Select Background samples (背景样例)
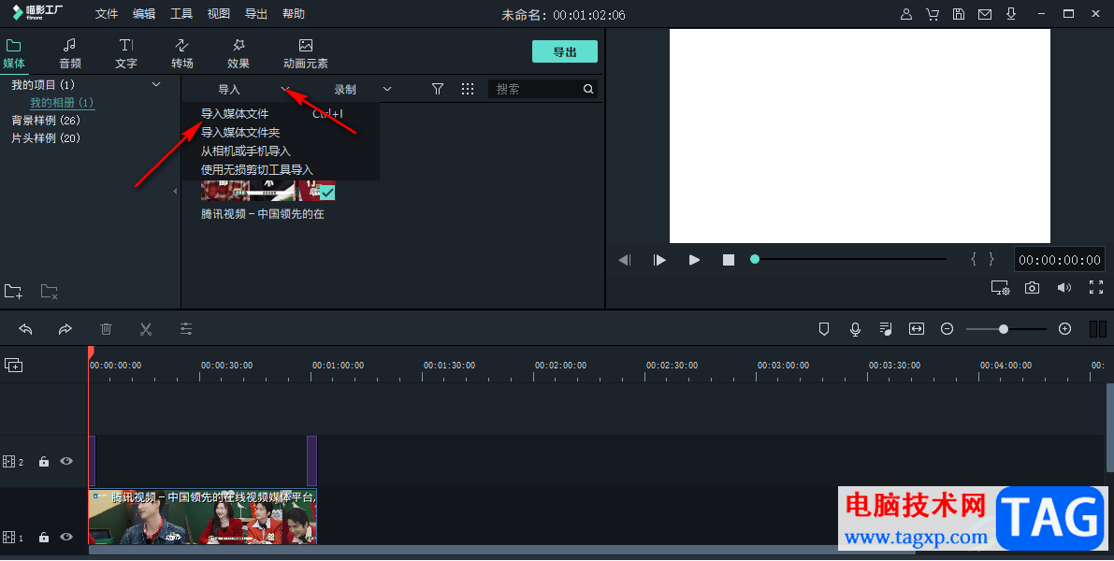 pyautogui.click(x=46, y=120)
